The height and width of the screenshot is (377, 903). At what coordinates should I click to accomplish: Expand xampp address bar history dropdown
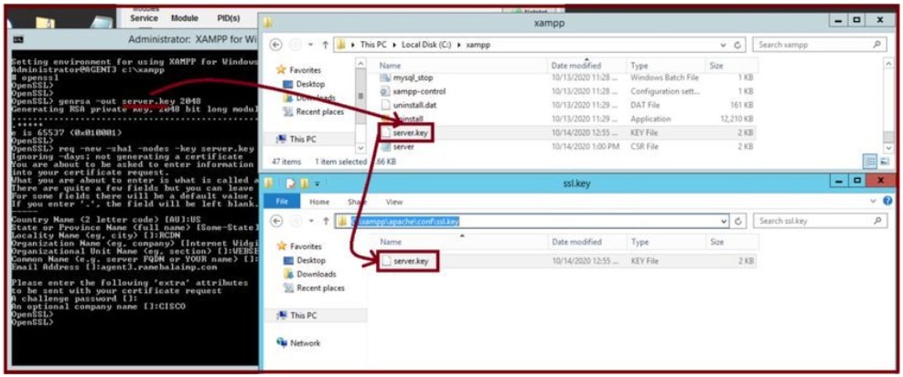(724, 45)
